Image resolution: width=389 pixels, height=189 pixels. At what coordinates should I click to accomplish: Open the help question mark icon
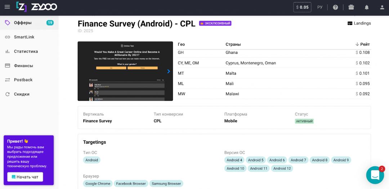pos(335,7)
